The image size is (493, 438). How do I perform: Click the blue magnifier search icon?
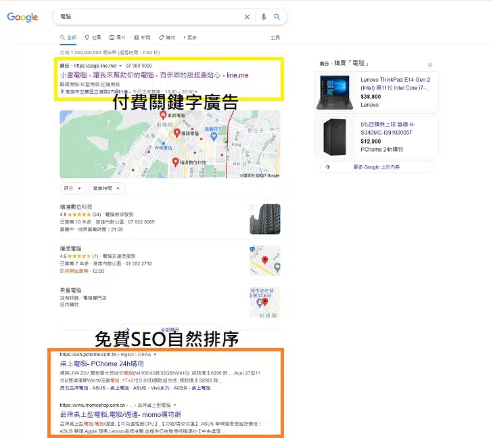[277, 17]
